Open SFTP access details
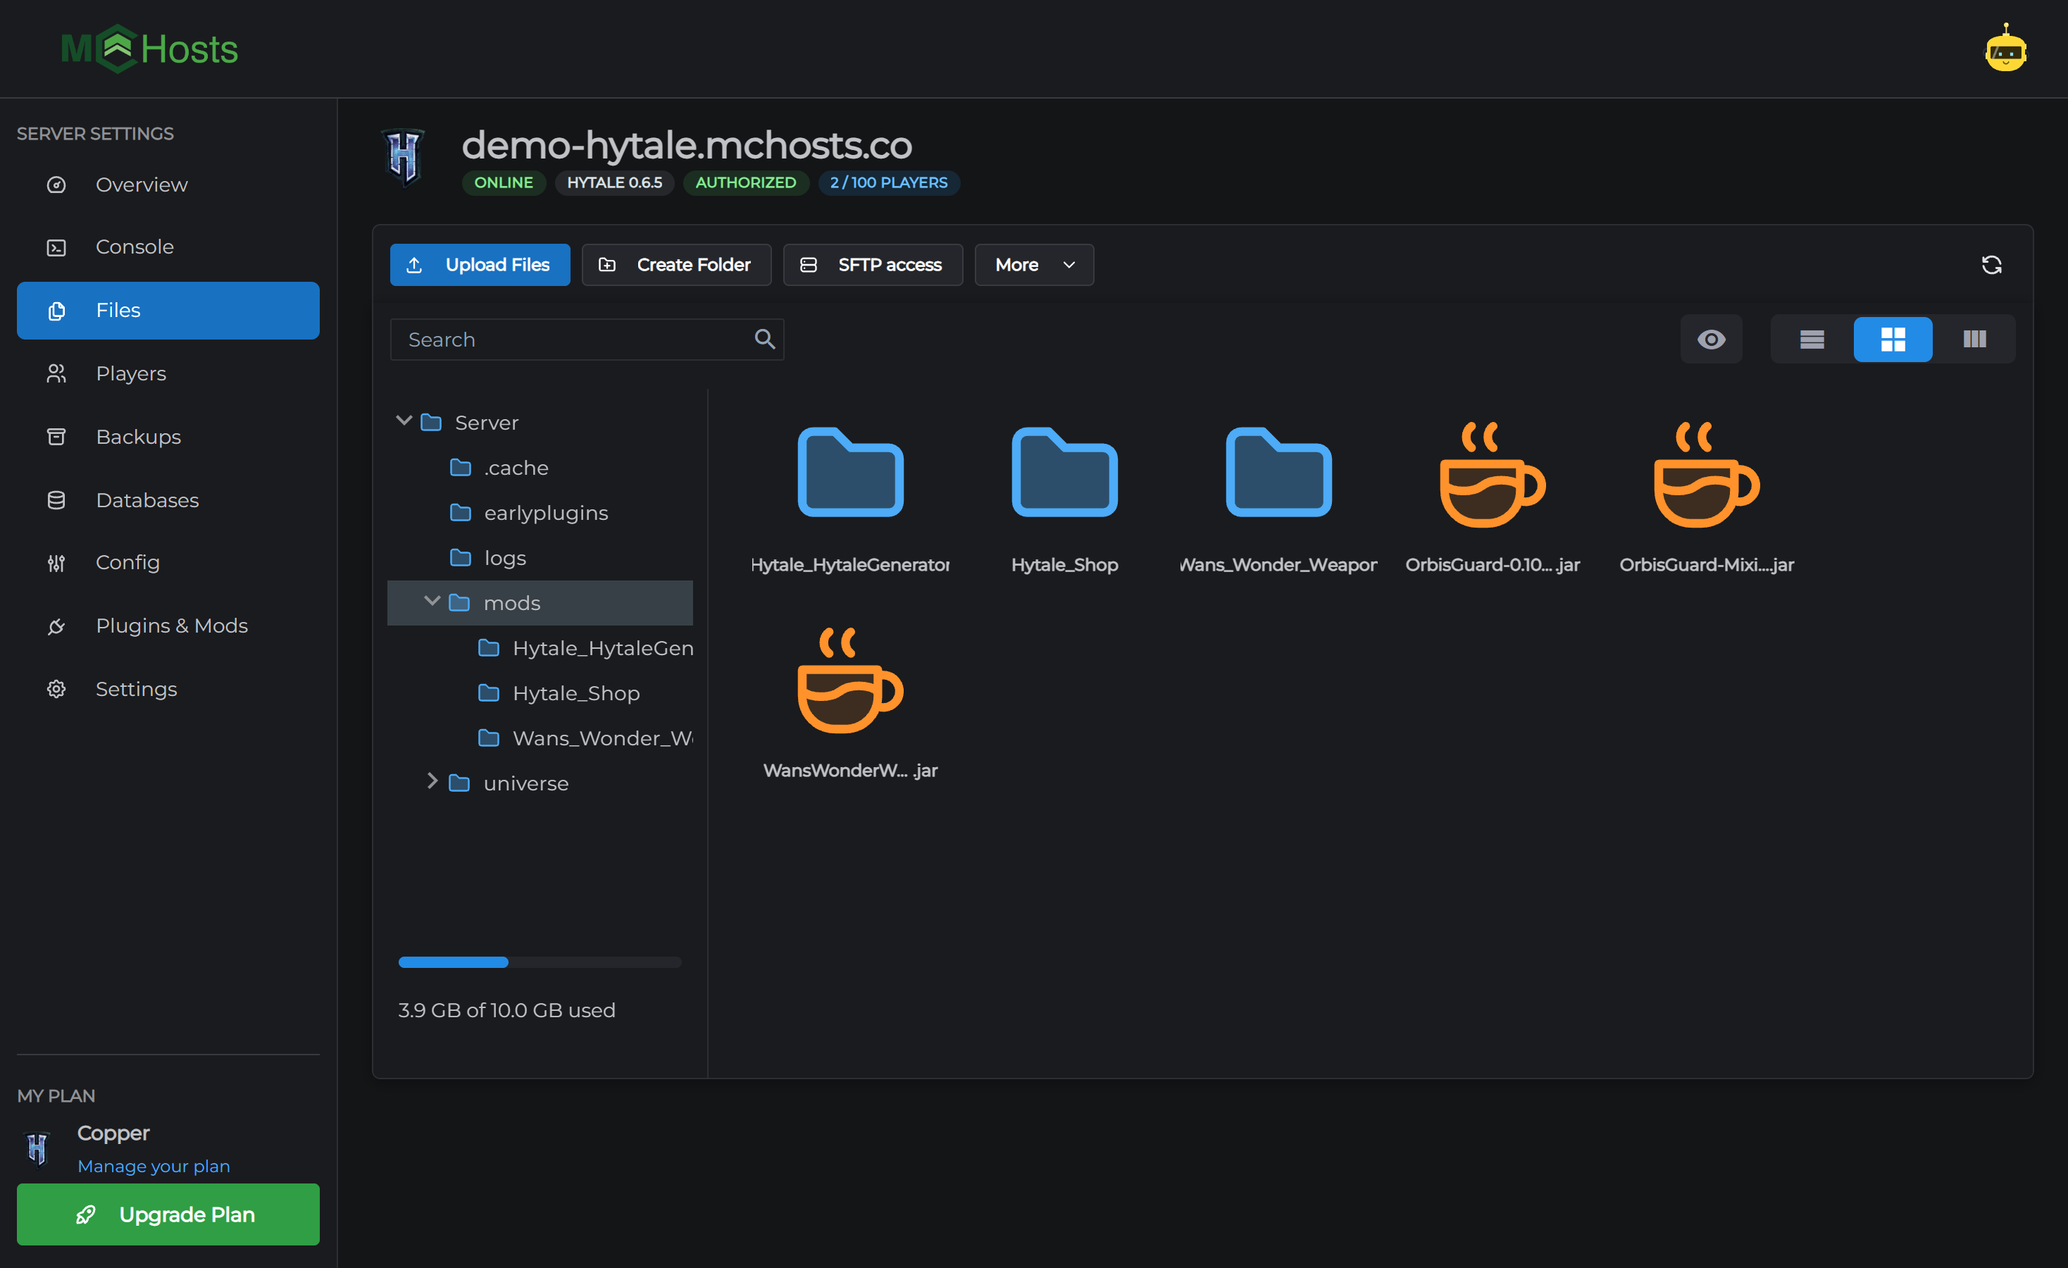 pos(873,265)
